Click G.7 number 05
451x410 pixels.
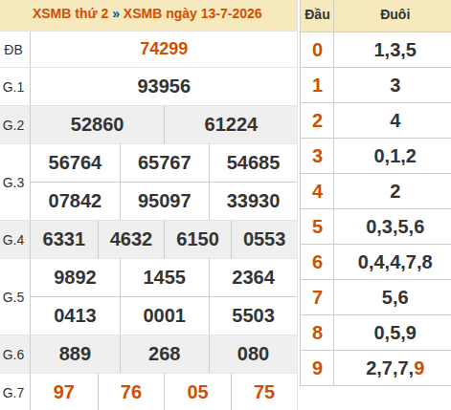coord(197,392)
